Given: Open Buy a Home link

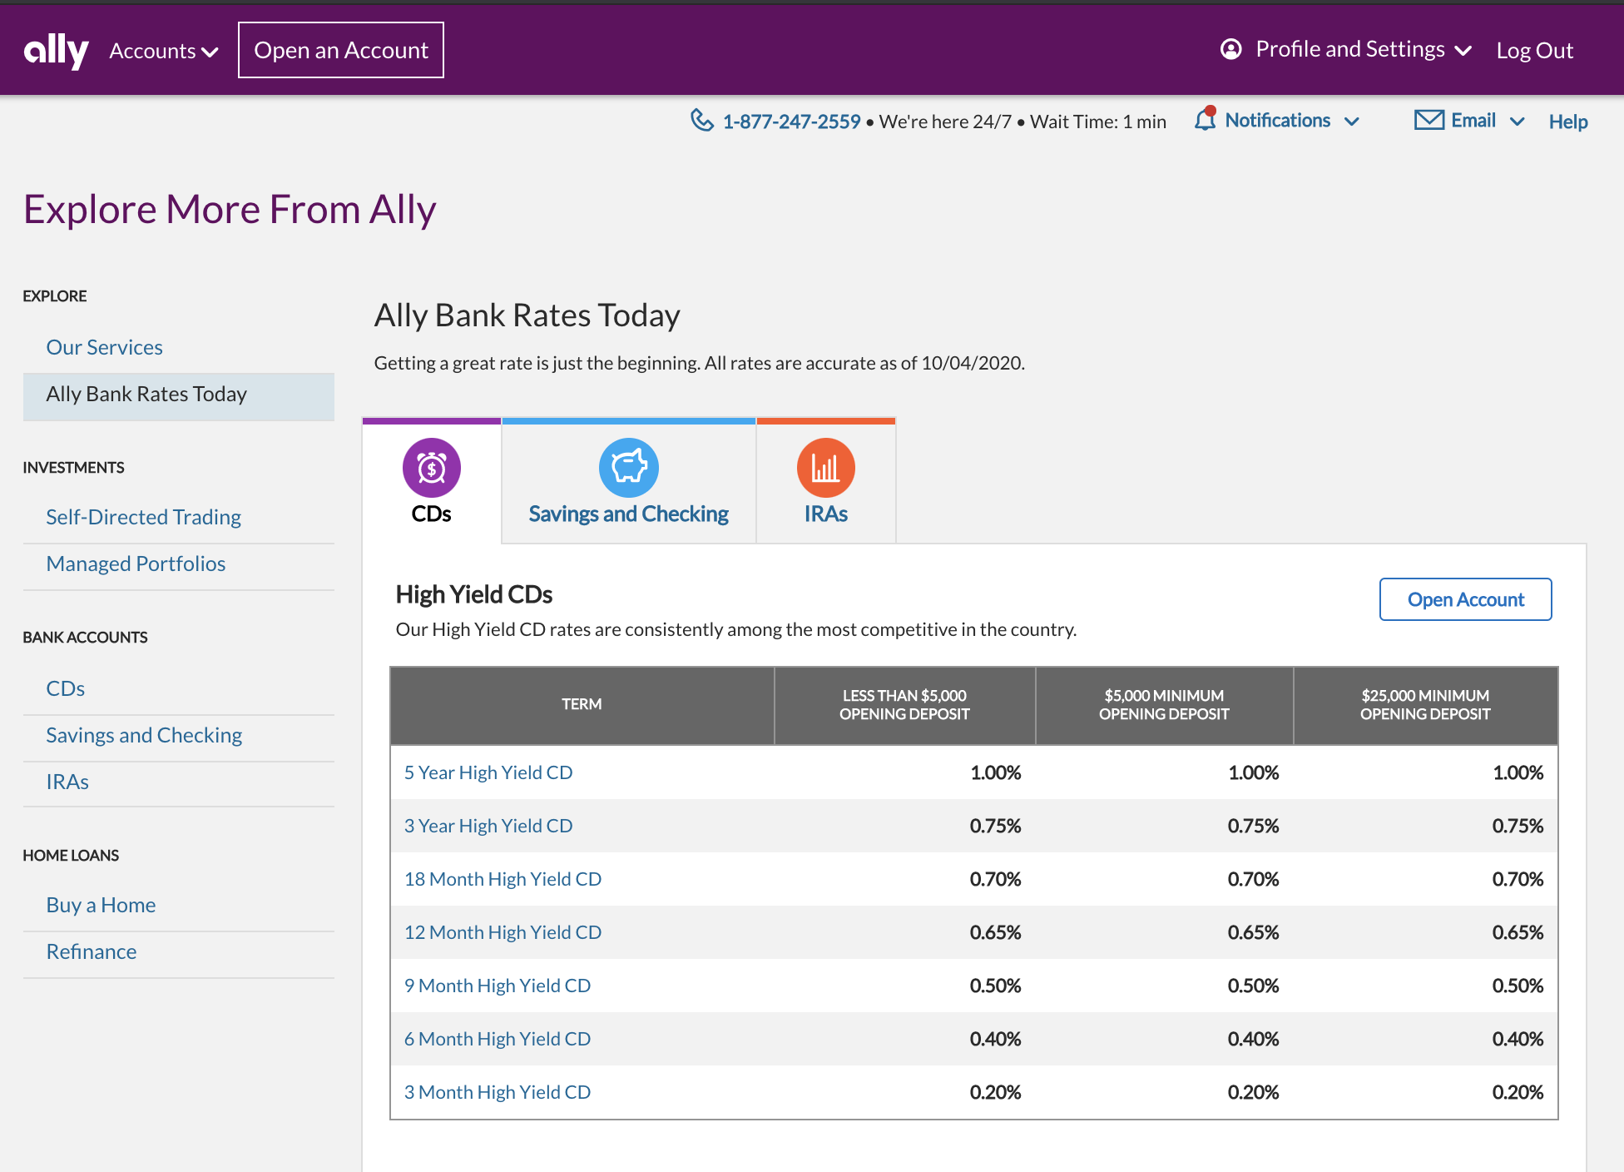Looking at the screenshot, I should click(x=101, y=905).
